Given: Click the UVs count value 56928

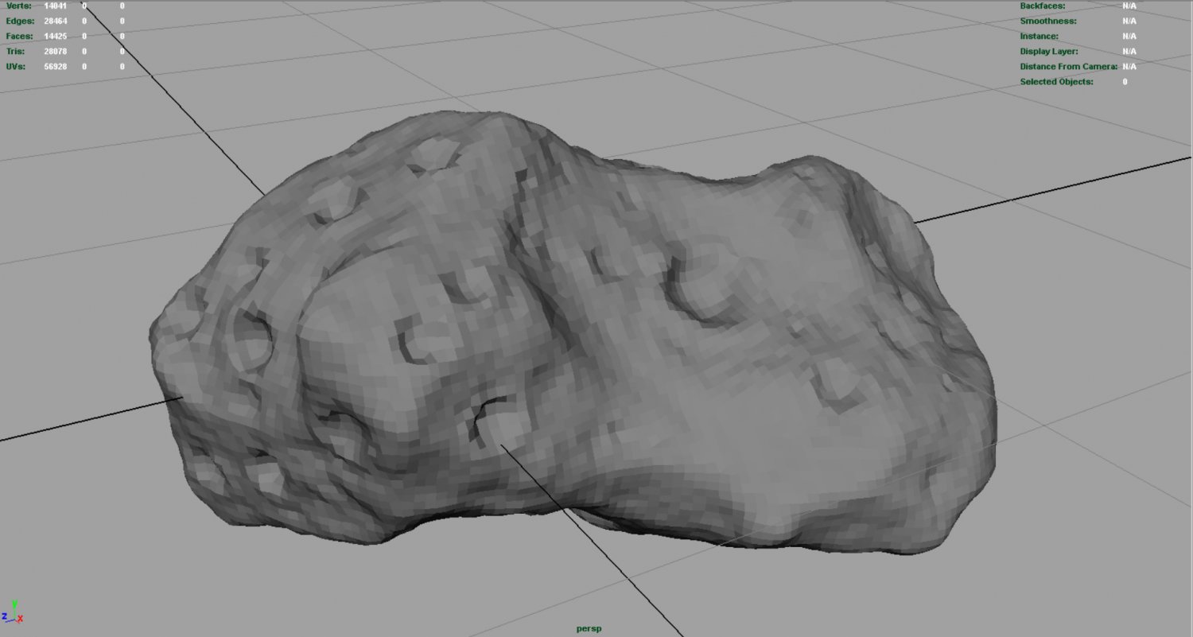Looking at the screenshot, I should click(x=56, y=66).
